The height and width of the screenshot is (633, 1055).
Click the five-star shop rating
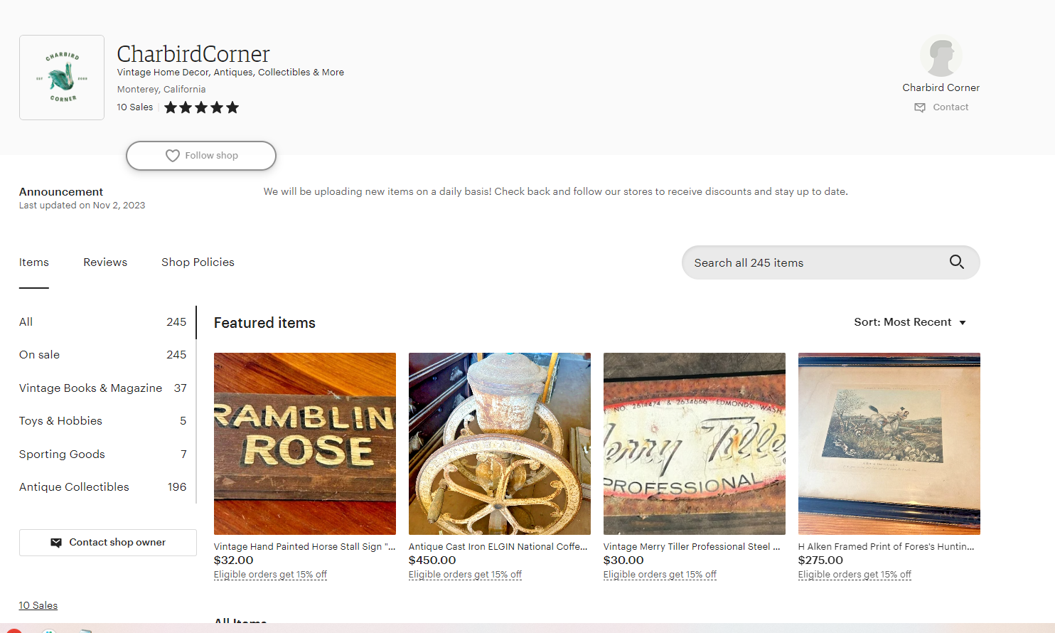pos(201,107)
